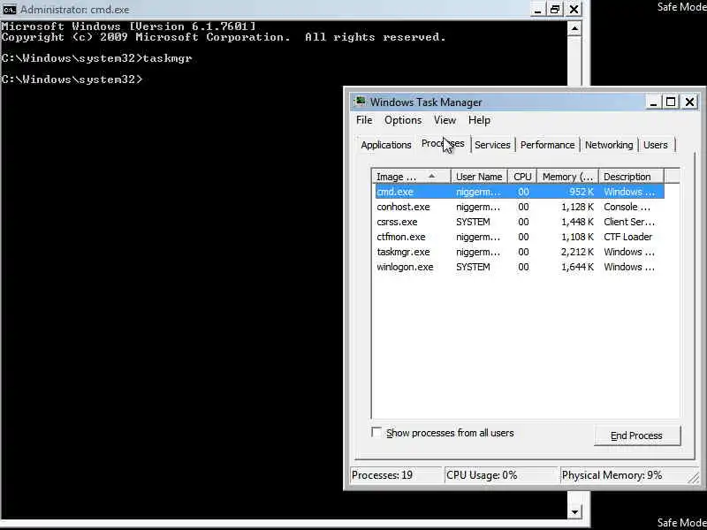707x530 pixels.
Task: Click the CPU 00 value in taskmgr.exe row
Action: 523,252
